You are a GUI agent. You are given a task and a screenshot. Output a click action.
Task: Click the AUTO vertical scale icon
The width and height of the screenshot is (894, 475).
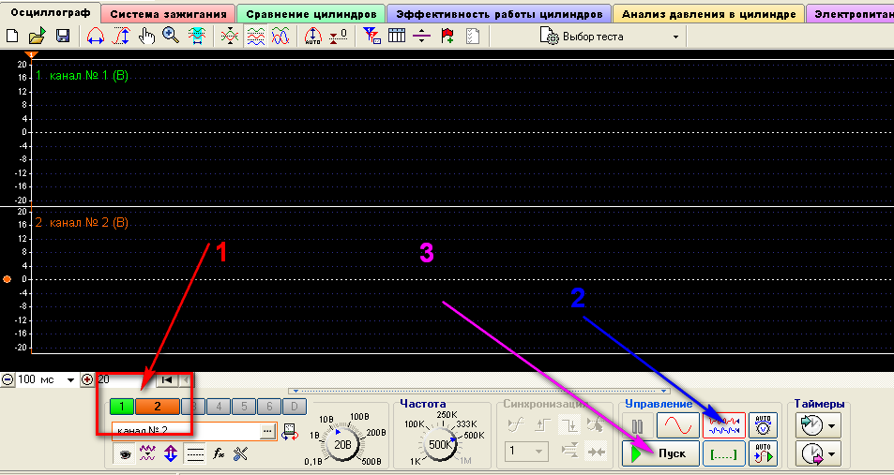click(x=312, y=37)
